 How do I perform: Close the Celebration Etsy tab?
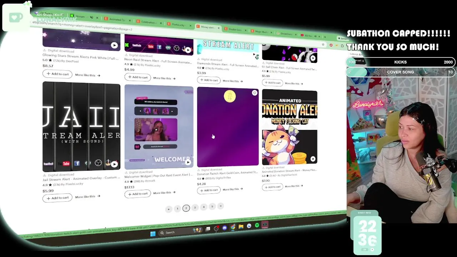tap(161, 23)
